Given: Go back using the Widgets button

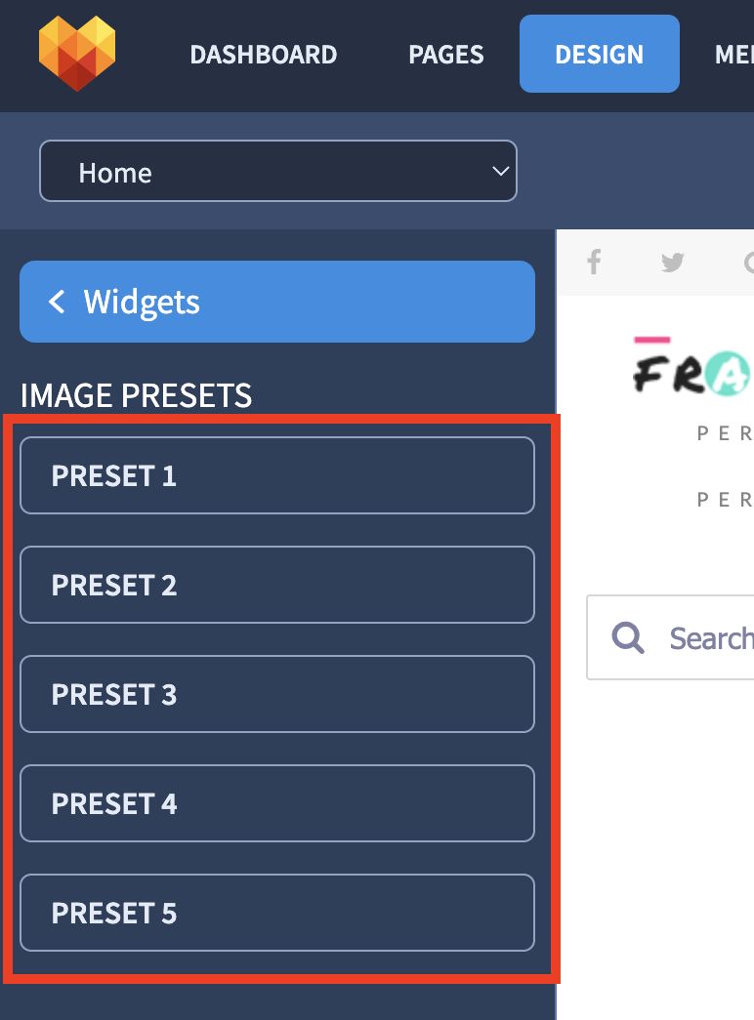Looking at the screenshot, I should 277,302.
